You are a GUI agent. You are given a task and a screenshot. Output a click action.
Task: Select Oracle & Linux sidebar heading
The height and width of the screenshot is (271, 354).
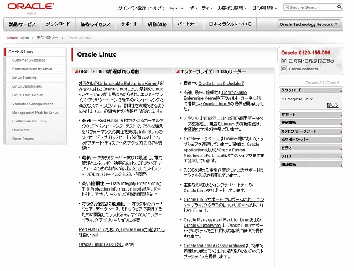click(21, 52)
